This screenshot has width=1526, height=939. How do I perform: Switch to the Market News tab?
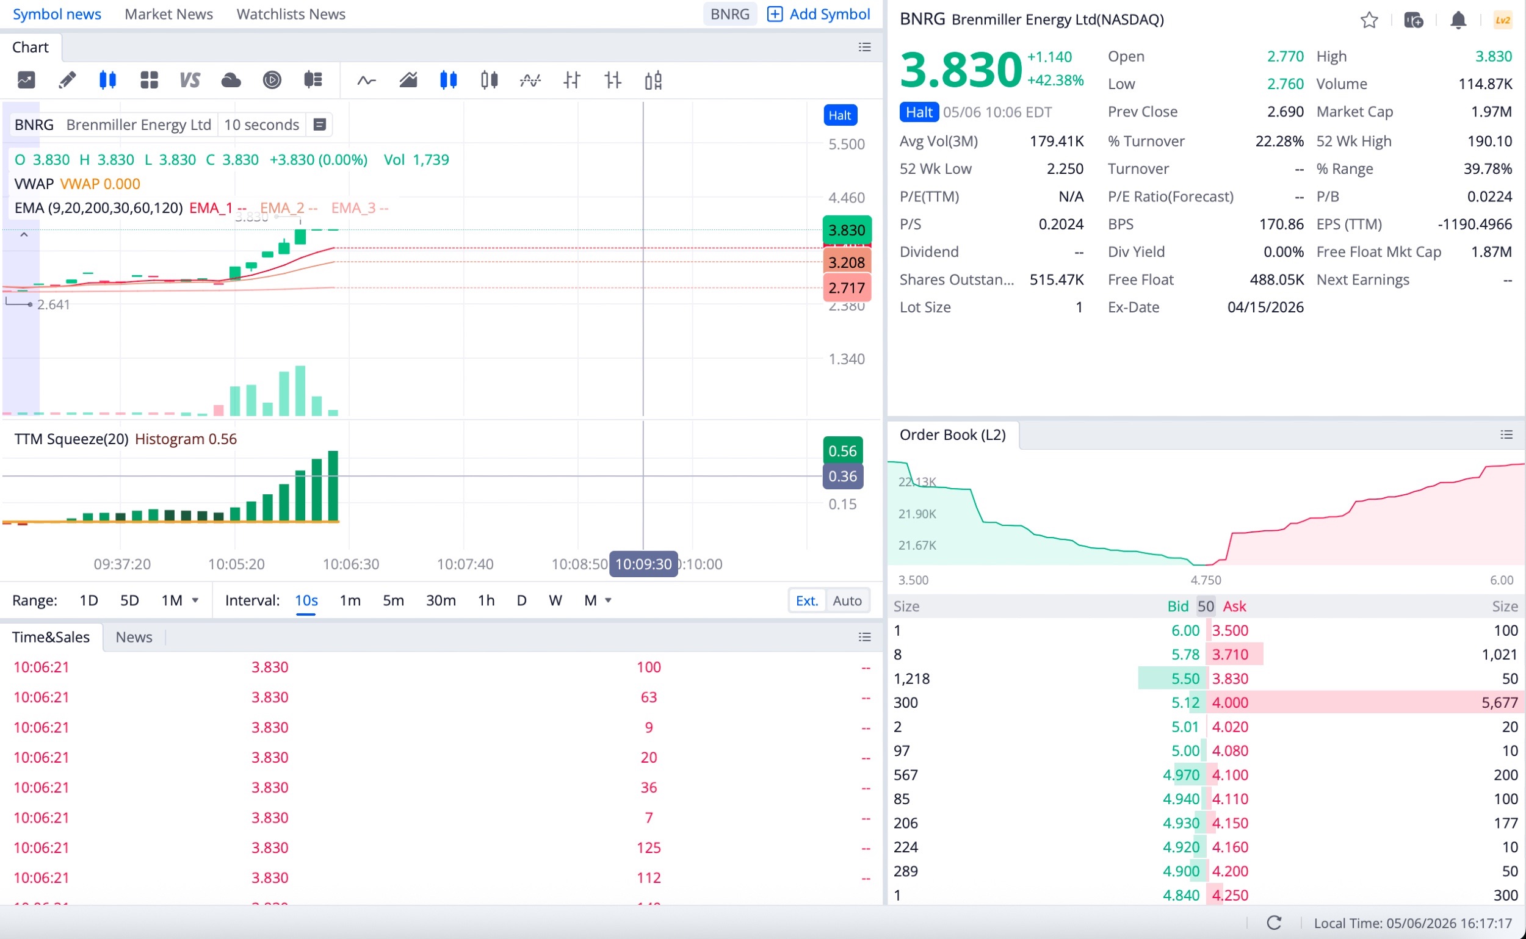[169, 14]
